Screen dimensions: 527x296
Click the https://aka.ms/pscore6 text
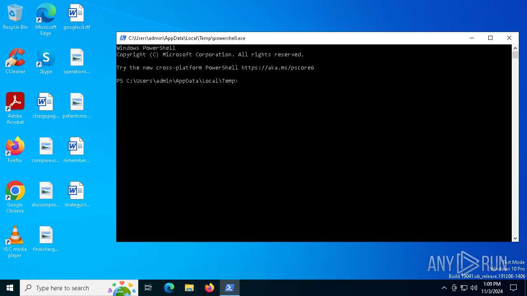278,68
